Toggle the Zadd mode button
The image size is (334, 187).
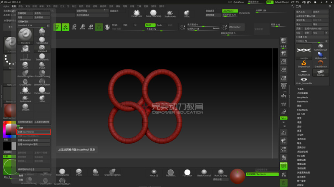tap(150, 25)
